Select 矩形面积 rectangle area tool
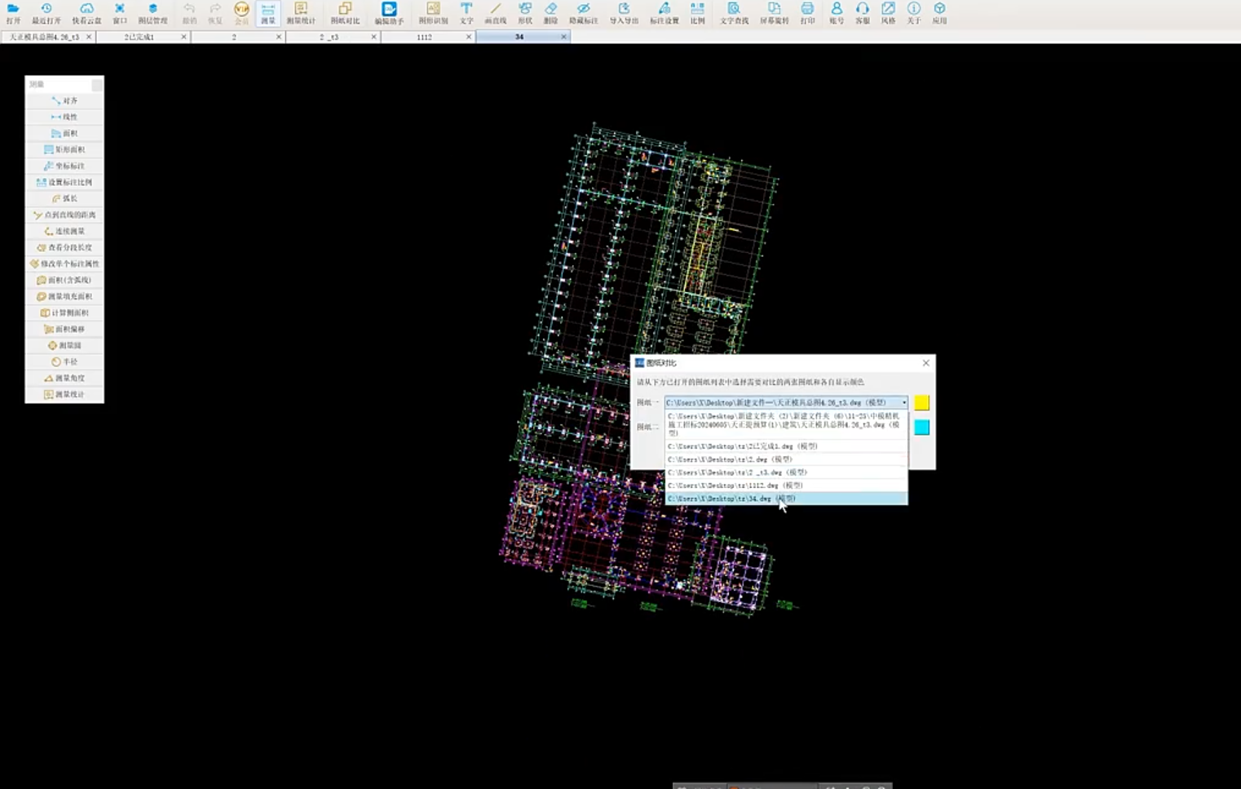This screenshot has height=789, width=1241. click(64, 149)
